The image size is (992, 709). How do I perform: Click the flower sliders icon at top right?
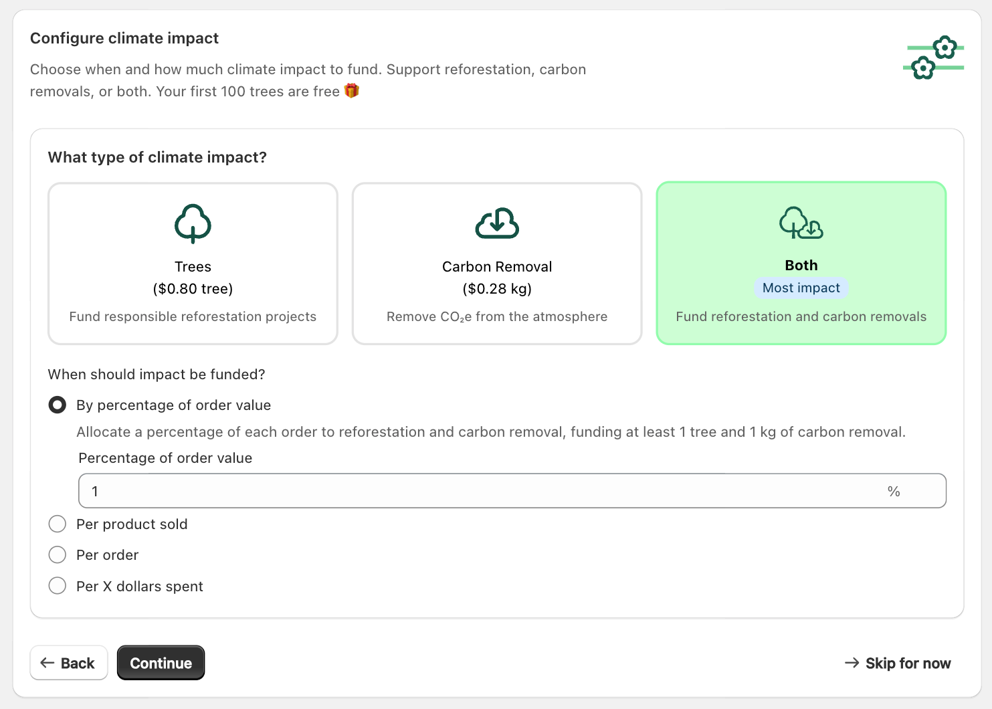tap(934, 58)
